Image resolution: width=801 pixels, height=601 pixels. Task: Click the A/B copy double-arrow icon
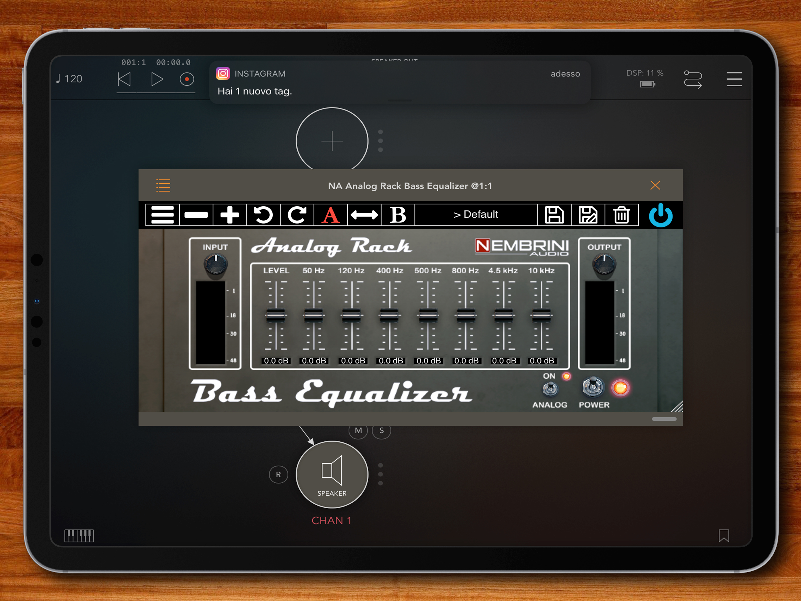pos(364,215)
